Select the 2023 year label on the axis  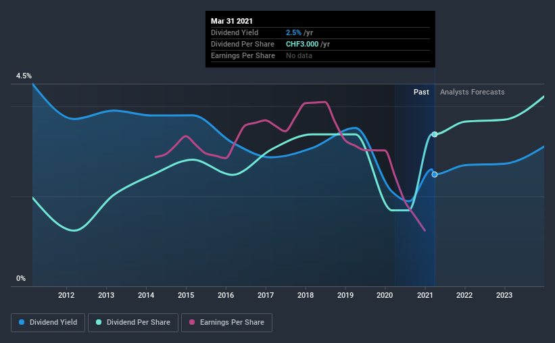coord(504,295)
